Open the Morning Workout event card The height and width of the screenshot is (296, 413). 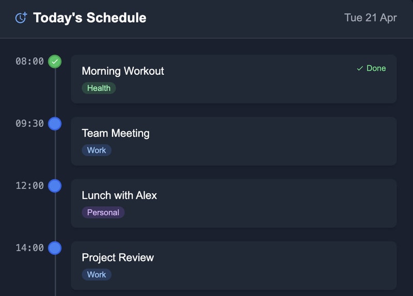click(233, 79)
